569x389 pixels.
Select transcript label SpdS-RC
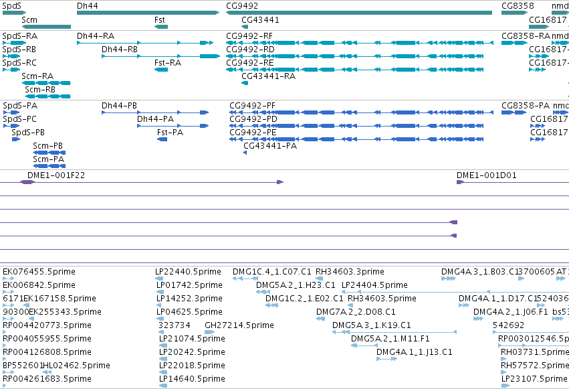19,63
